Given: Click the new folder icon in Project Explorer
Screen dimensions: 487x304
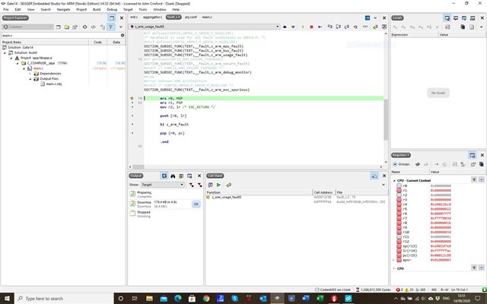Looking at the screenshot, I should (67, 27).
